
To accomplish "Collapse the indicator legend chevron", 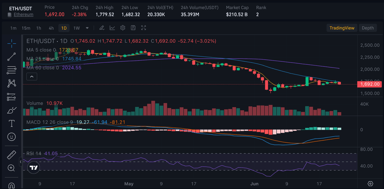I will [x=32, y=77].
